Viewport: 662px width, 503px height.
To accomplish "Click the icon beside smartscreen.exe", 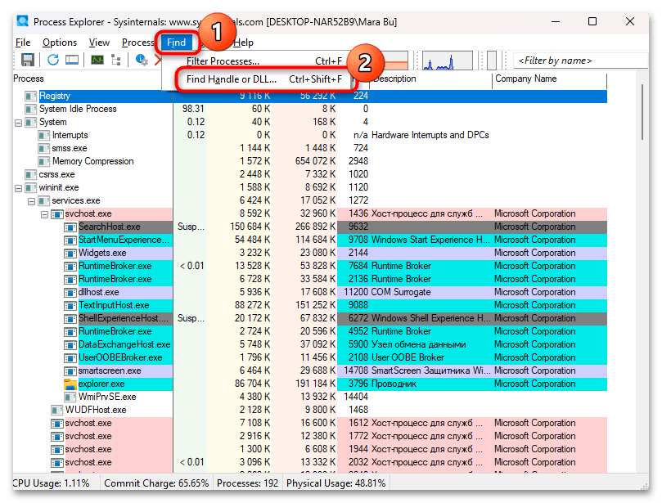I will [x=70, y=371].
